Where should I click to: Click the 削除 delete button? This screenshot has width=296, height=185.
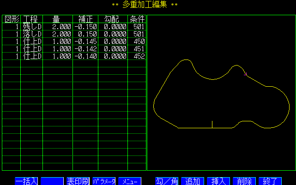[244, 181]
